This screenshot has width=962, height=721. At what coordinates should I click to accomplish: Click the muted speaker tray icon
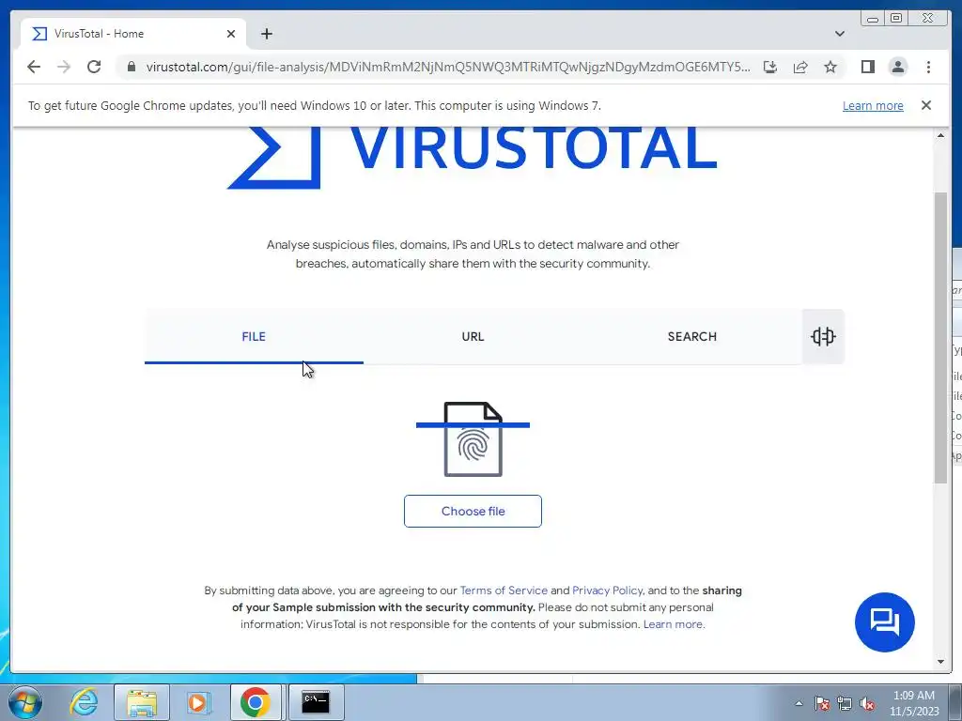click(x=867, y=703)
